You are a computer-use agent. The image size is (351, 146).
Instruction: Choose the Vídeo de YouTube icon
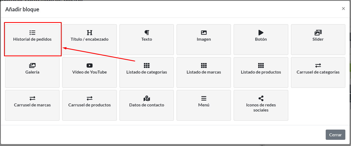[x=89, y=65]
